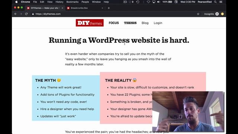Close the Breadcrumbs Box tab
The width and height of the screenshot is (238, 134).
click(x=102, y=8)
